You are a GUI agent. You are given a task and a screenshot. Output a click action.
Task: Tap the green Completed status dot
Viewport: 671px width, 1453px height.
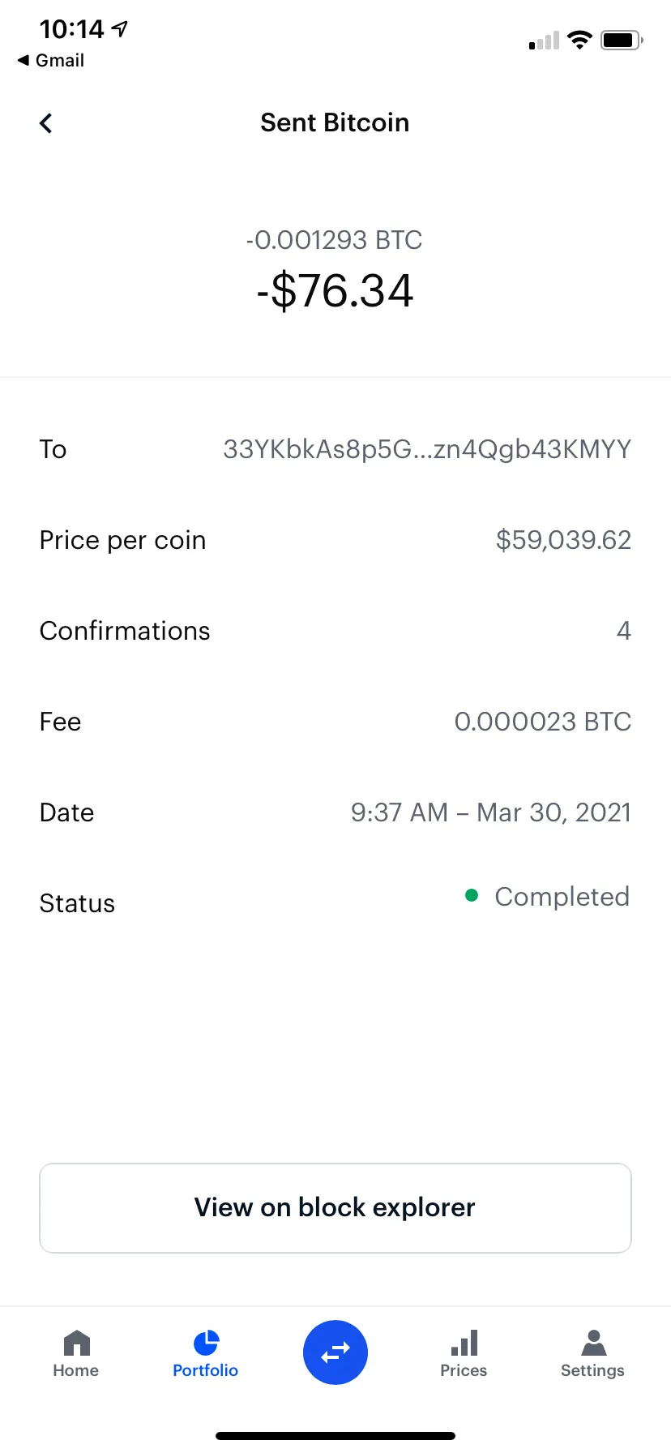tap(472, 896)
